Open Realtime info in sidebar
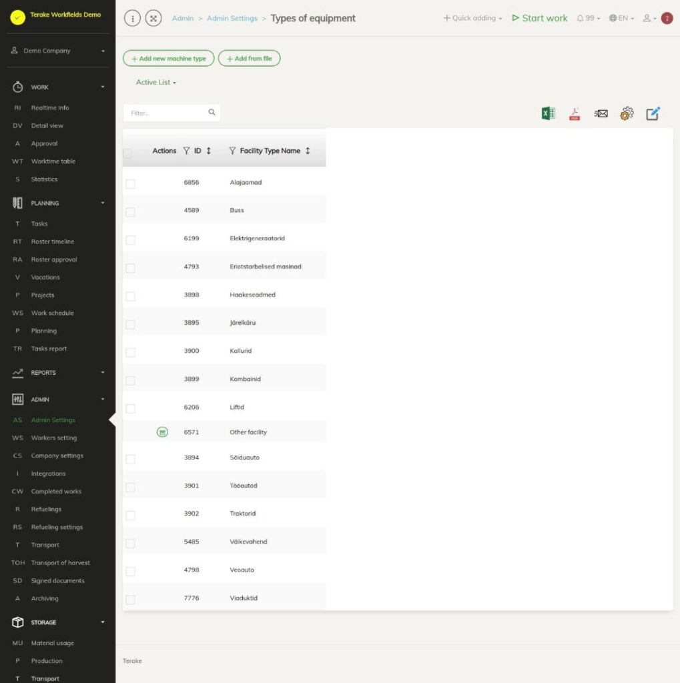This screenshot has width=680, height=683. (49, 107)
